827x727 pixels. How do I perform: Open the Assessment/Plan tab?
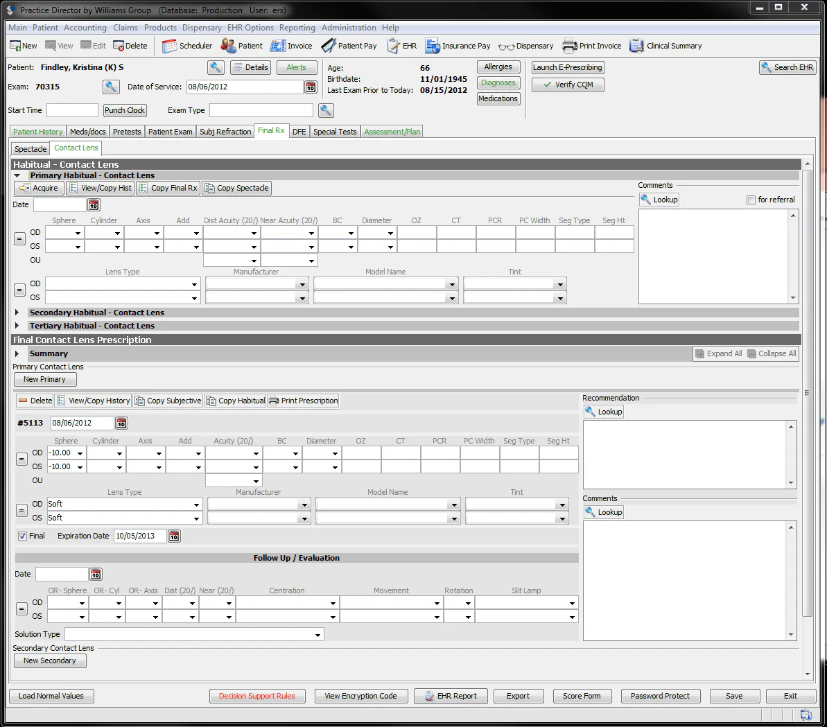tap(392, 132)
